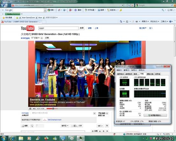Open the Task Manager View (V) menu
The width and height of the screenshot is (176, 141).
(134, 70)
